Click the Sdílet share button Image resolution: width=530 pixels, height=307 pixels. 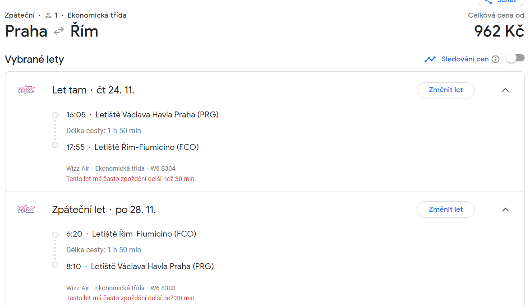coord(501,2)
